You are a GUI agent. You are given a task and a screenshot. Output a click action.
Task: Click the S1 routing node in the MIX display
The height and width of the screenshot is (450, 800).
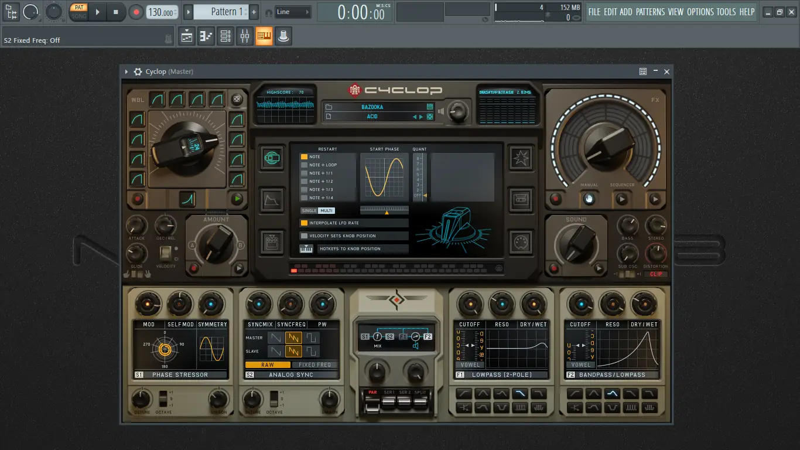coord(365,337)
